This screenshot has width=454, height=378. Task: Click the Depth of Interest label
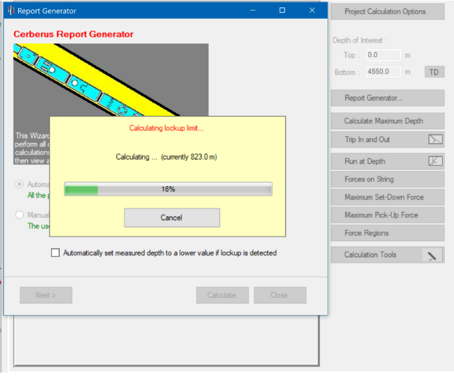360,40
